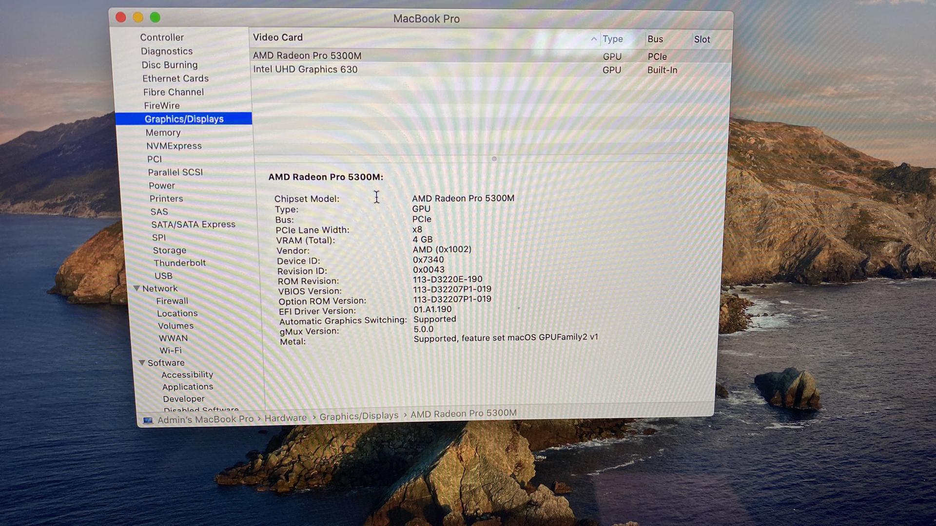
Task: Click the ROM Revision value 113-D3220E-190
Action: [448, 279]
